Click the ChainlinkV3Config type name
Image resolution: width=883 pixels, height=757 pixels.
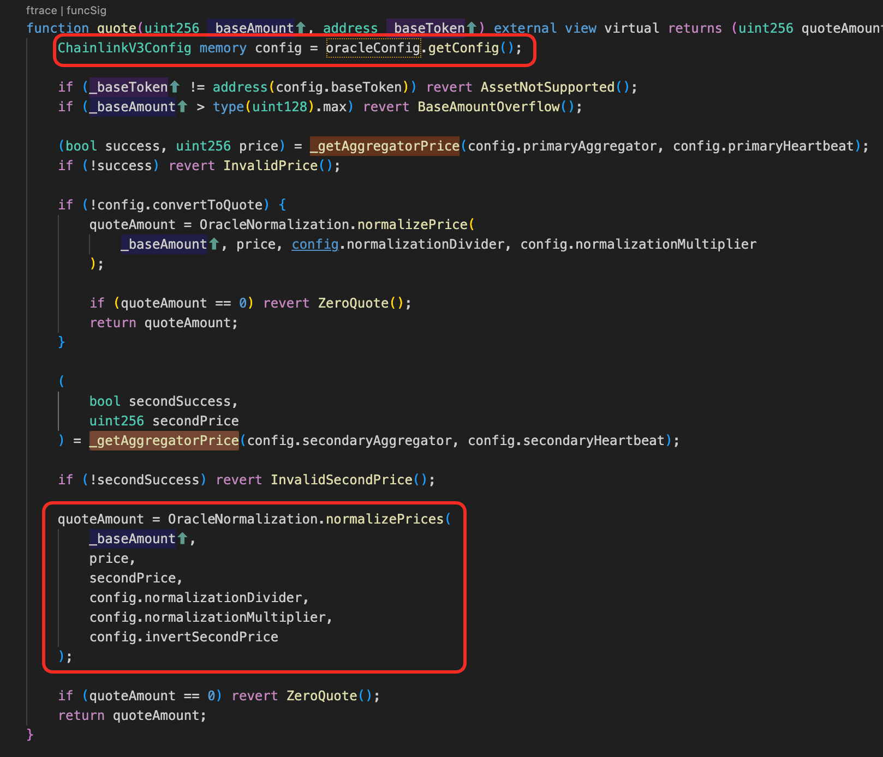click(x=124, y=48)
